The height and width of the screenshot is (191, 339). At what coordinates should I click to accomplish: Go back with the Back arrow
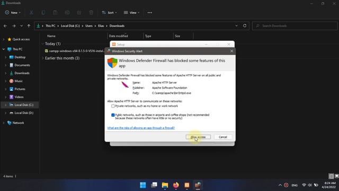(x=5, y=26)
